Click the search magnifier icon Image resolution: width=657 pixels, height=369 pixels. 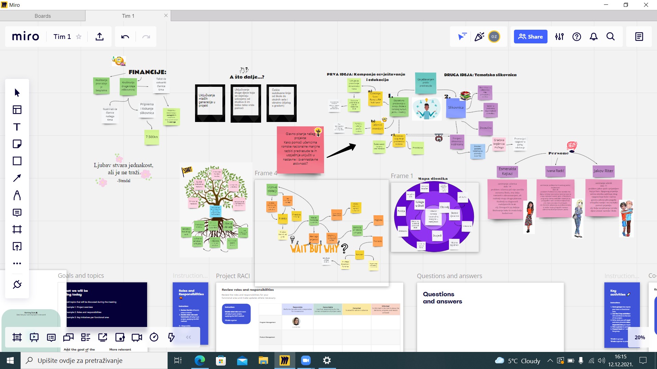click(x=611, y=37)
